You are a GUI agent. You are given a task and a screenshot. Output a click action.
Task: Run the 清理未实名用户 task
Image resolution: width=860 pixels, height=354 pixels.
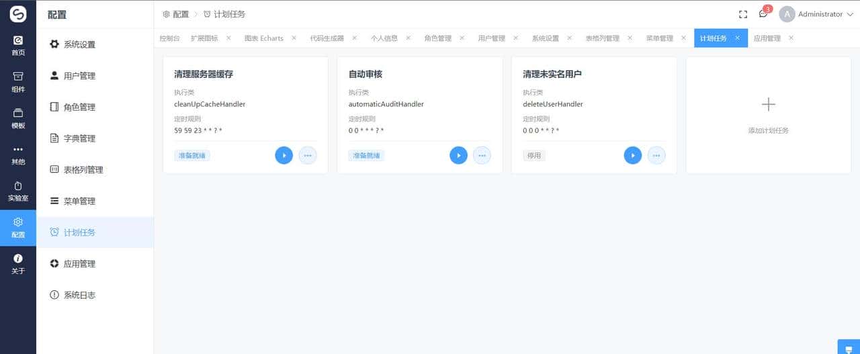(x=633, y=155)
